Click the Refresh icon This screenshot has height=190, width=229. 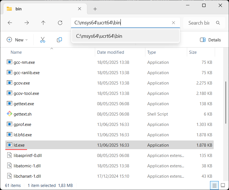click(60, 23)
